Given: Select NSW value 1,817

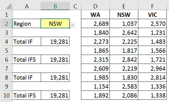Looking at the screenshot, I should [x=124, y=50].
